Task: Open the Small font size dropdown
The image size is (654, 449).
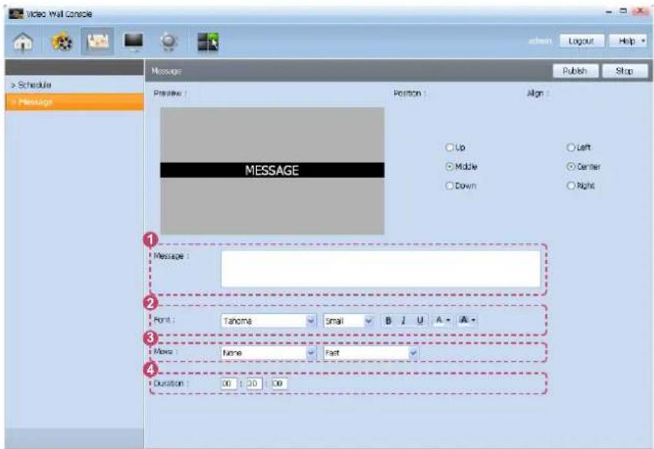Action: point(348,321)
